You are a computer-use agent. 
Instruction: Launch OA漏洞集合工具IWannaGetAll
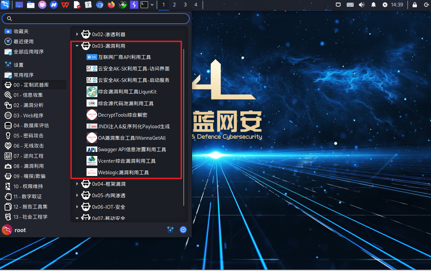pos(127,138)
